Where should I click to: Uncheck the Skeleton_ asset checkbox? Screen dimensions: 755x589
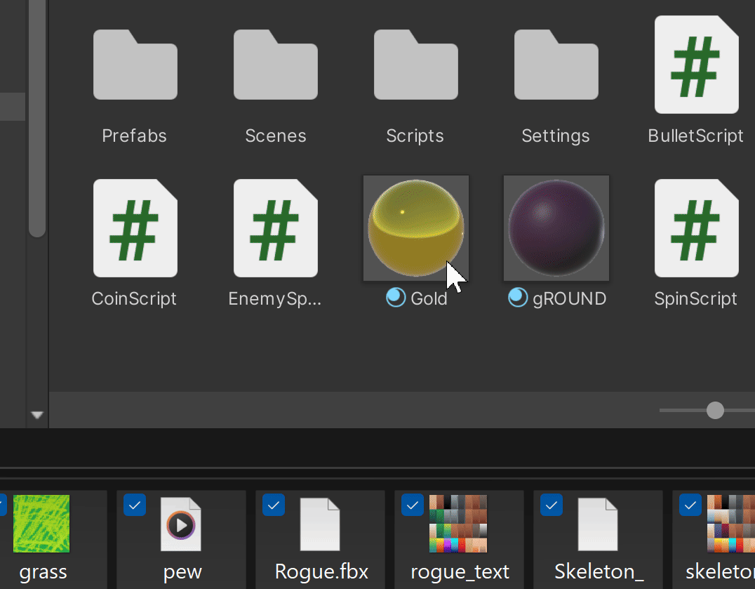[x=551, y=505]
